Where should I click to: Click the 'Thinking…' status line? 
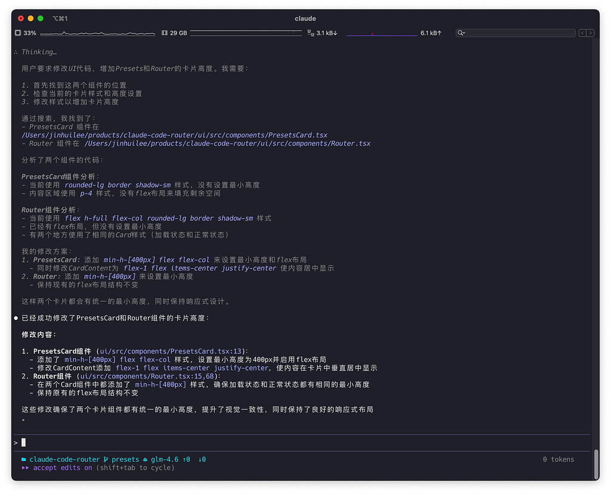(x=39, y=52)
